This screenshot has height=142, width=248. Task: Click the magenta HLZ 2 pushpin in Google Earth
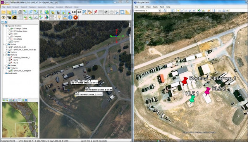pos(207,92)
